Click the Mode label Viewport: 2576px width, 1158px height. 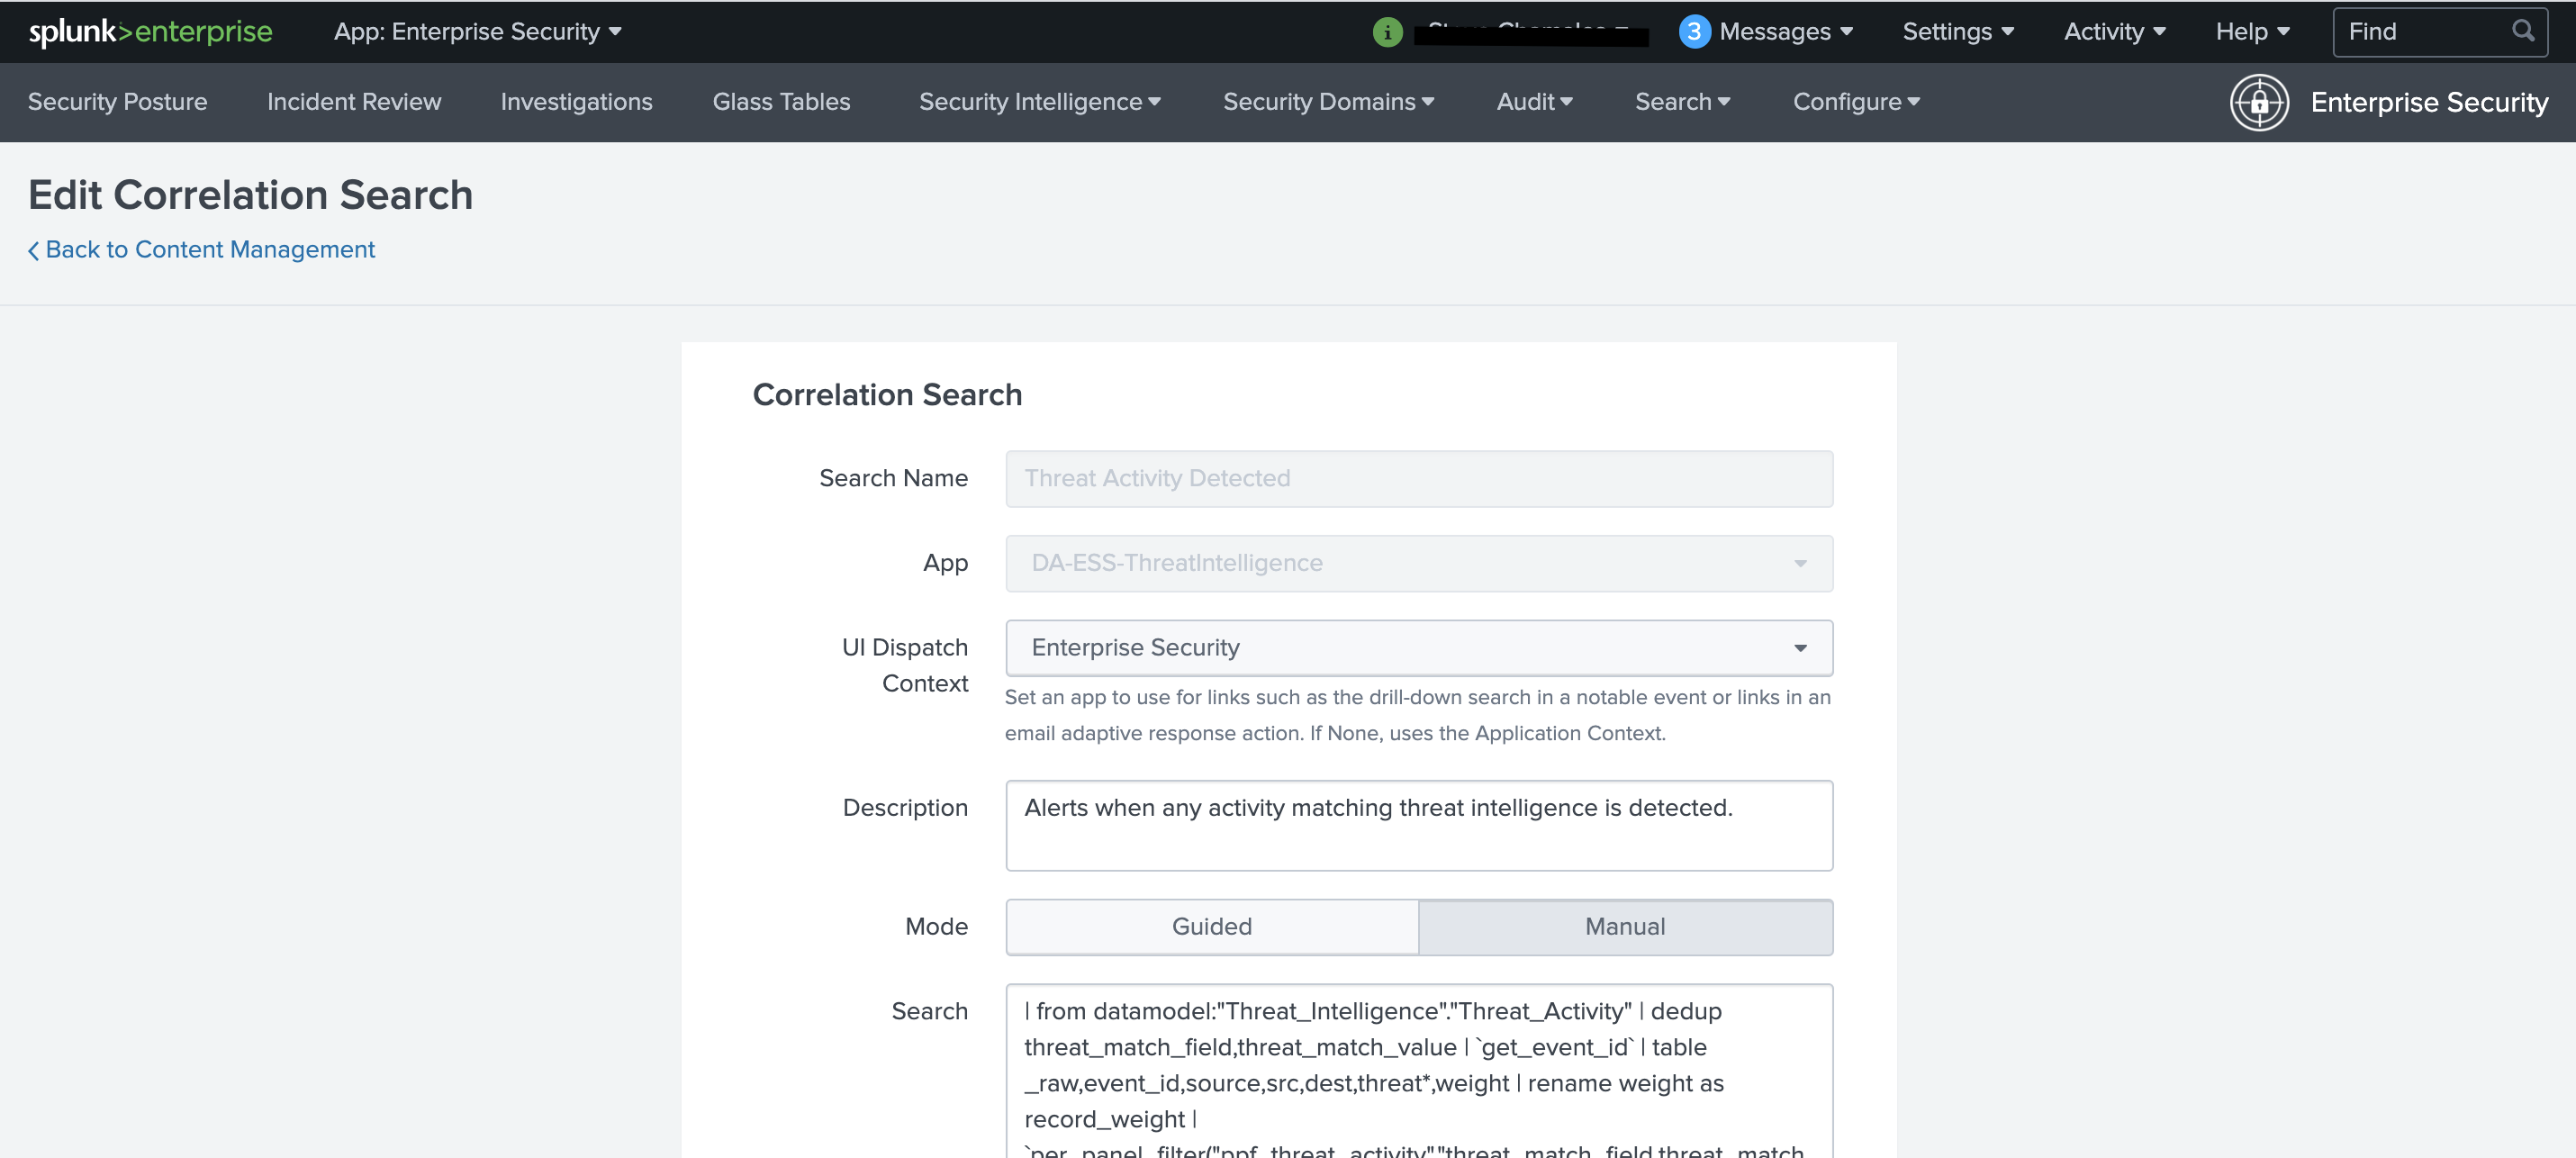[936, 927]
